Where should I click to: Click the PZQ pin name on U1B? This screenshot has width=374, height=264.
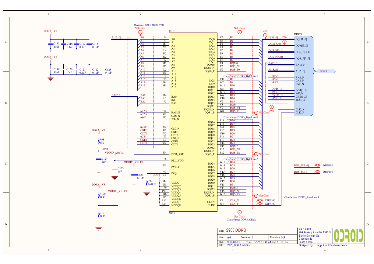pos(174,173)
